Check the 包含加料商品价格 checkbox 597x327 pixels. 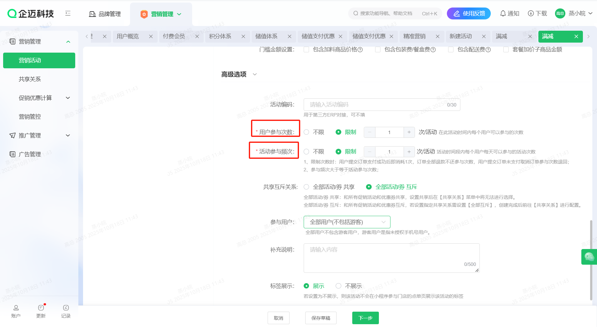click(x=306, y=49)
